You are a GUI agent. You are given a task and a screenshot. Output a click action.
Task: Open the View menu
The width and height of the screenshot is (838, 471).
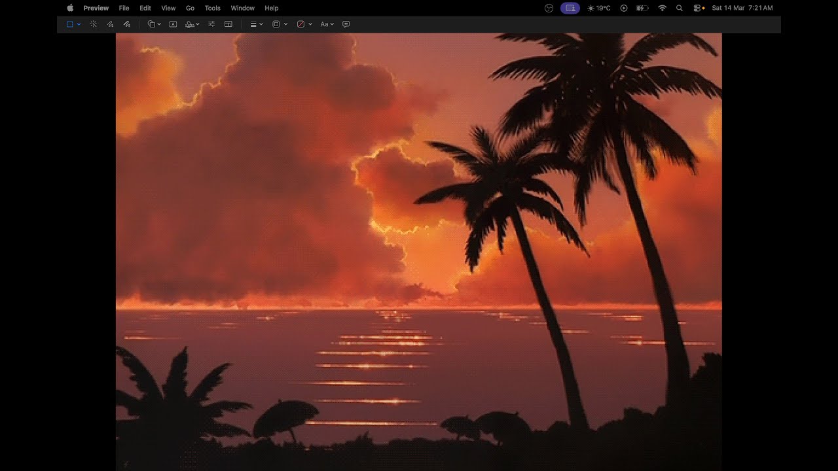pyautogui.click(x=168, y=8)
